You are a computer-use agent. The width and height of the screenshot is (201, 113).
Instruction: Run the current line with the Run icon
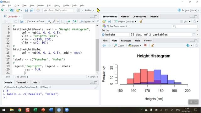[68, 21]
